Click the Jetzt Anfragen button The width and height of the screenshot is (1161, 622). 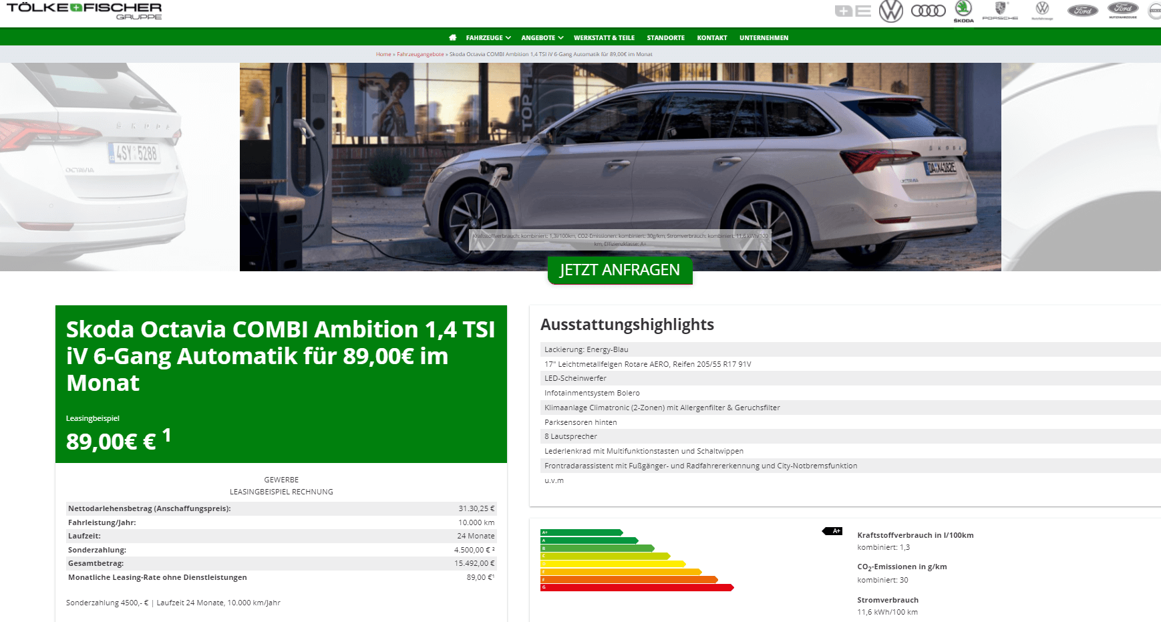pyautogui.click(x=620, y=270)
